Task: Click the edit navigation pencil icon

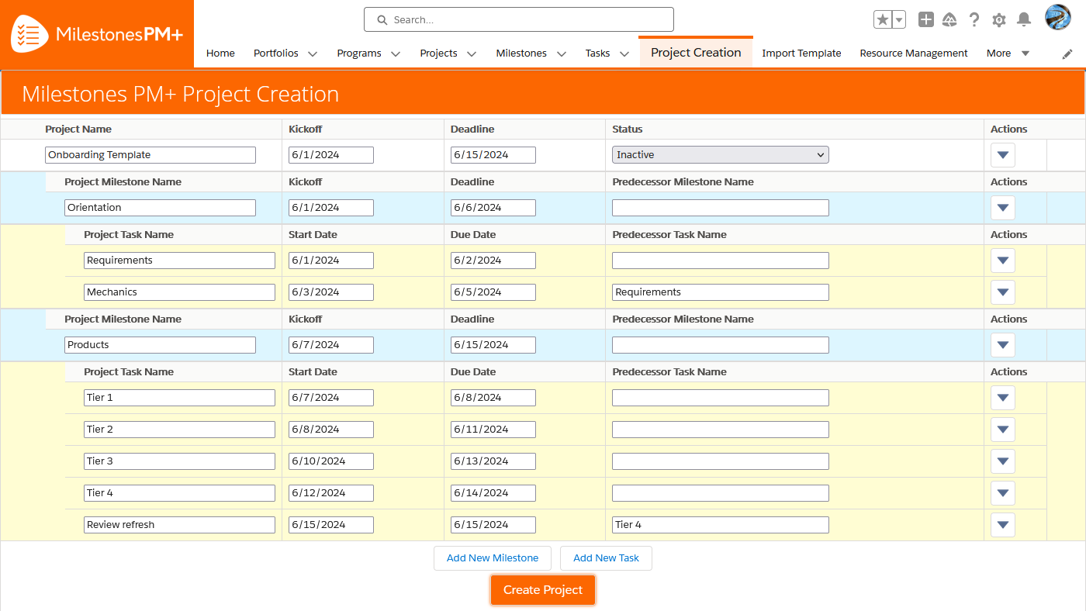Action: [x=1067, y=54]
